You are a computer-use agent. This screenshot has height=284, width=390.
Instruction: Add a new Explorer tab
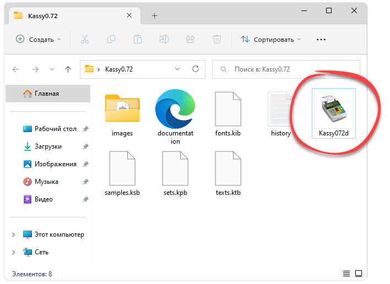click(154, 15)
